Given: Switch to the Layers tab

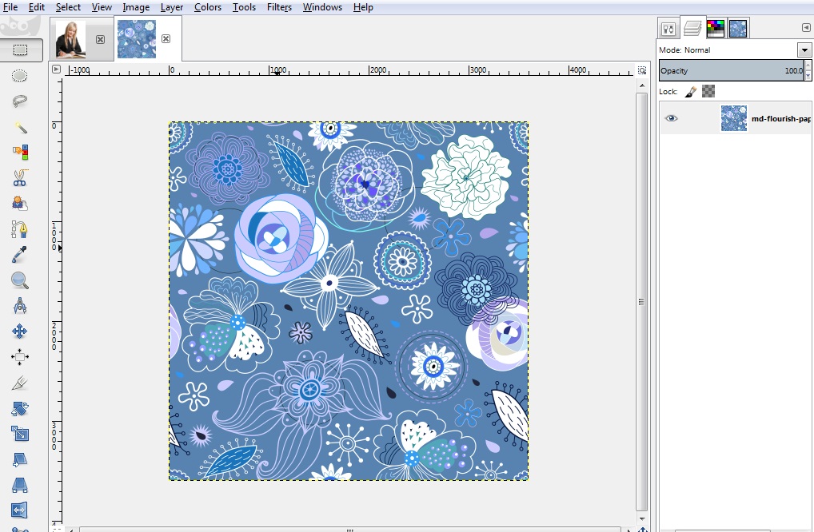Looking at the screenshot, I should [x=692, y=28].
